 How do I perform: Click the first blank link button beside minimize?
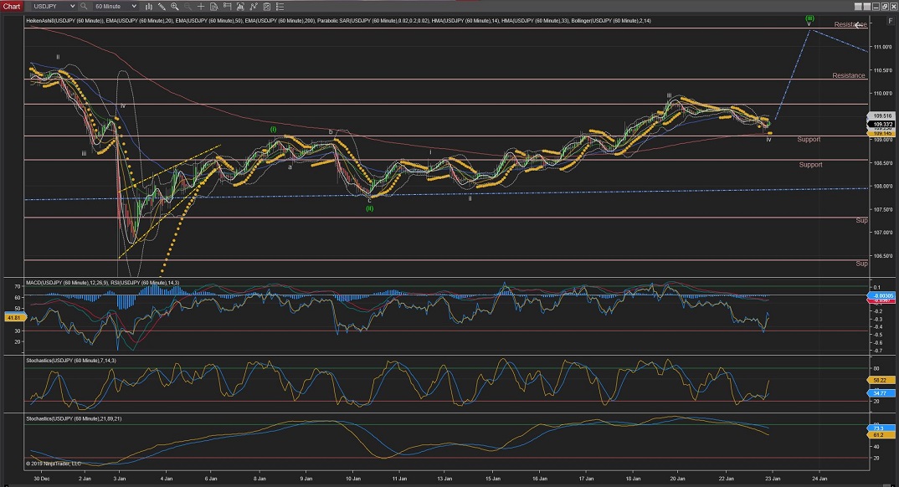[x=858, y=7]
